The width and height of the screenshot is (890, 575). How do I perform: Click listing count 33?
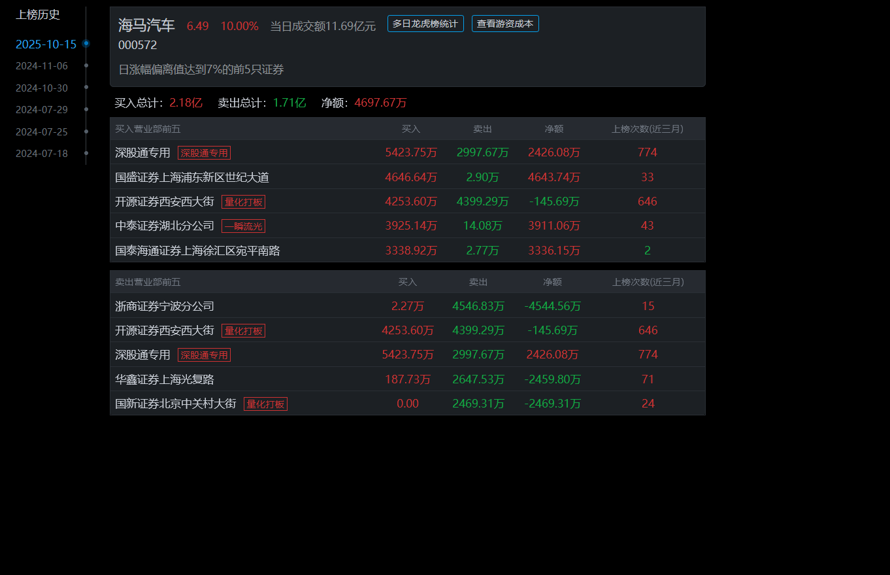[648, 177]
